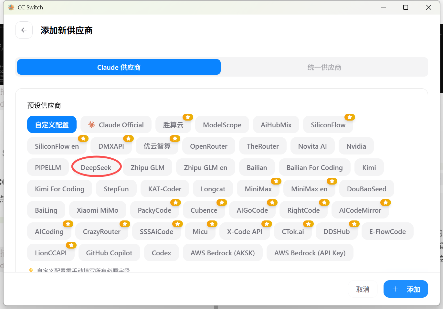Select 自定义配置 preset
Viewport: 443px width, 309px height.
52,124
